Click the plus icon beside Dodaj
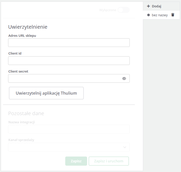The height and width of the screenshot is (172, 181). tap(149, 6)
